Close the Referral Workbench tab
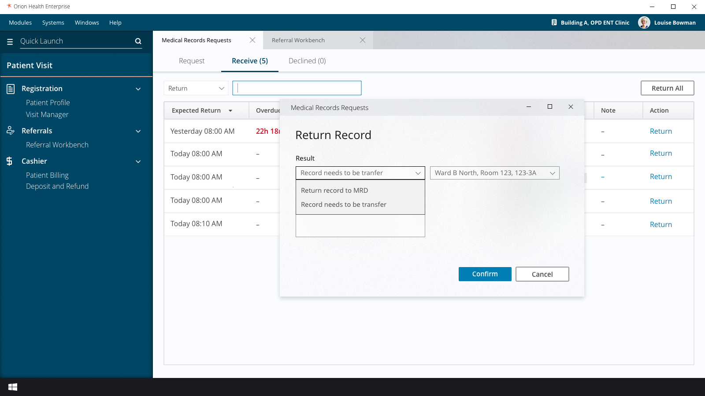This screenshot has height=396, width=705. pos(363,40)
